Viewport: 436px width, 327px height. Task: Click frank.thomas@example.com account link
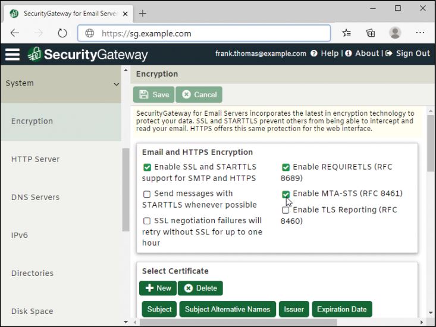[x=261, y=53]
